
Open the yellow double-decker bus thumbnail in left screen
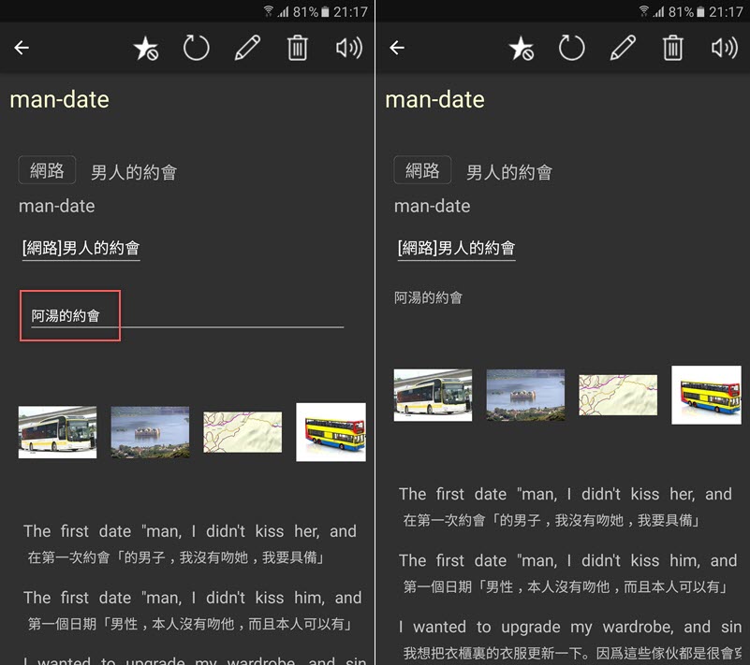pyautogui.click(x=331, y=432)
